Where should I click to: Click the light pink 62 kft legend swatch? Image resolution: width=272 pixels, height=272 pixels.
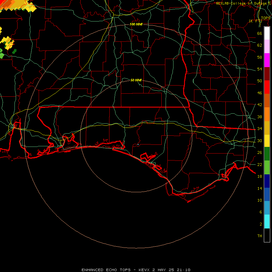point(267,47)
